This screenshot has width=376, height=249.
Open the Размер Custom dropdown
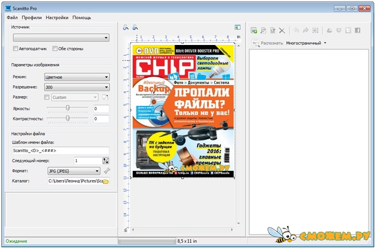click(x=75, y=97)
